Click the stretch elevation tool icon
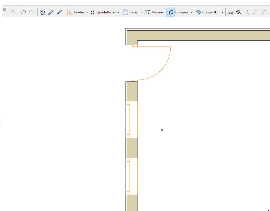 click(x=247, y=12)
